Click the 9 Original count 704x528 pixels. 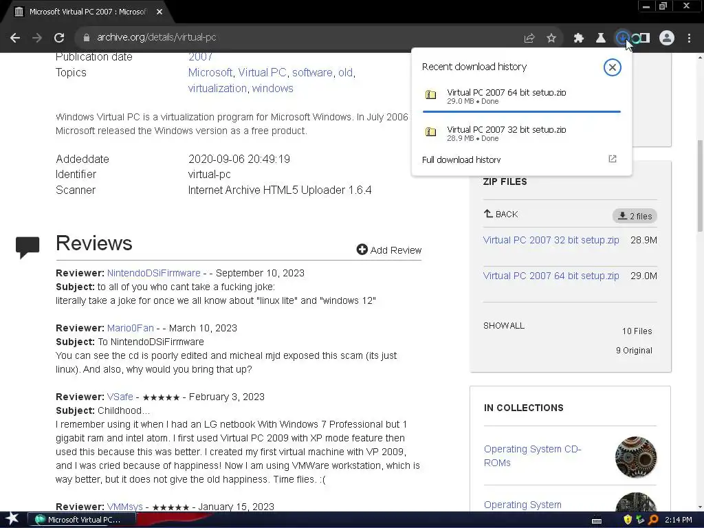click(x=634, y=351)
